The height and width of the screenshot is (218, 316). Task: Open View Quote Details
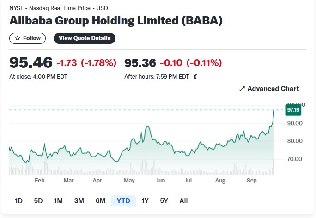(85, 38)
